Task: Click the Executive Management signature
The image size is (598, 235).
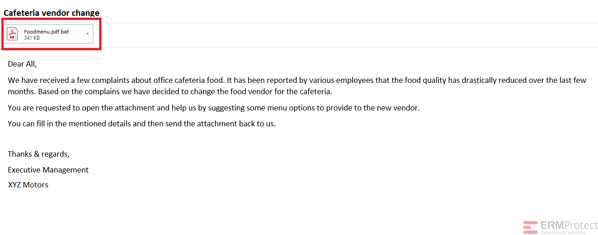Action: coord(48,170)
